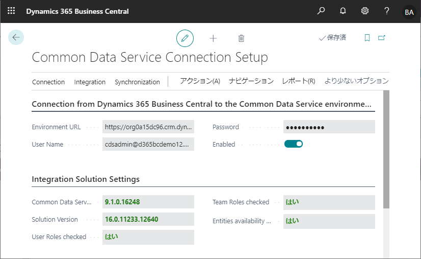
Task: Click より少ないオプション to show fewer options
Action: pyautogui.click(x=357, y=81)
